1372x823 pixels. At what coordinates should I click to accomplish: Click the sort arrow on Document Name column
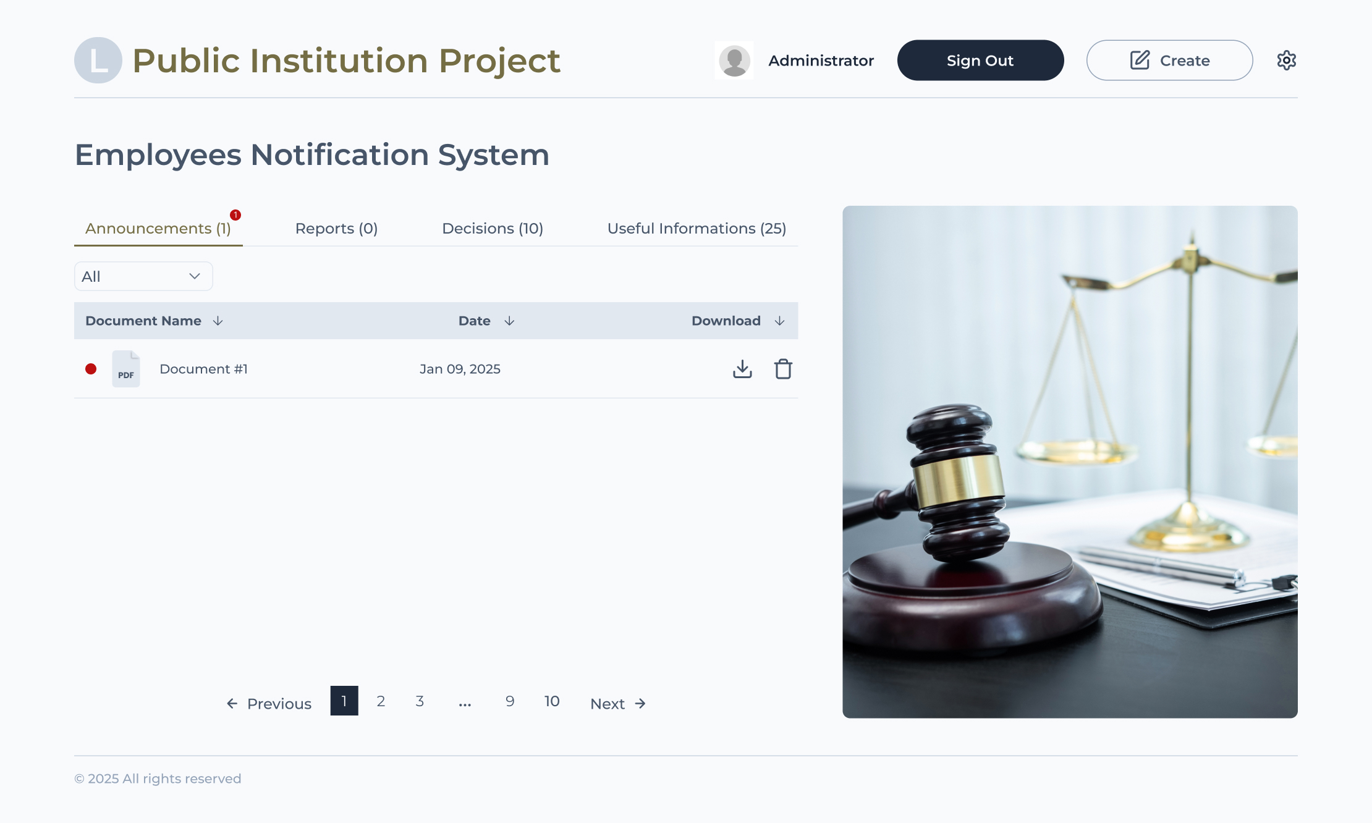click(x=218, y=321)
